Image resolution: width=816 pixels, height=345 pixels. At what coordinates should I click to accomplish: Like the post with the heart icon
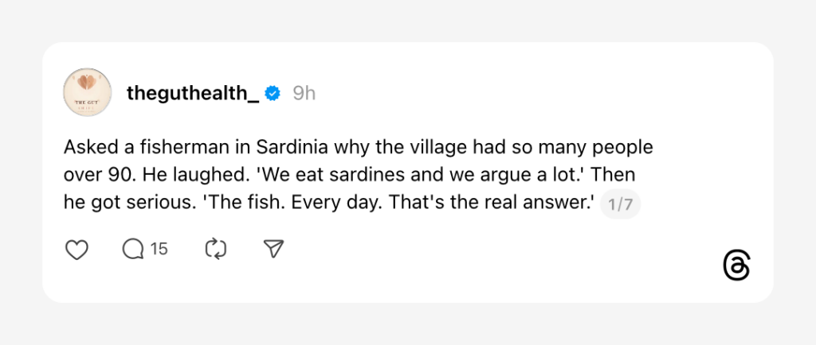[76, 250]
